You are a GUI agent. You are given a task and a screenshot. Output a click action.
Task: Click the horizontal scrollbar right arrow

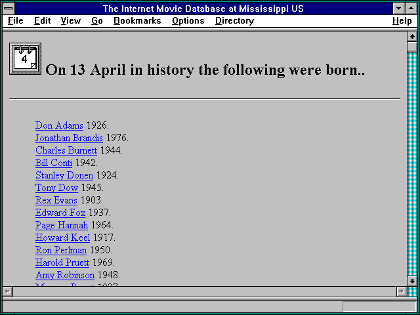401,291
